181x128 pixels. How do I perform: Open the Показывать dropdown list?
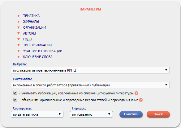tap(90, 85)
